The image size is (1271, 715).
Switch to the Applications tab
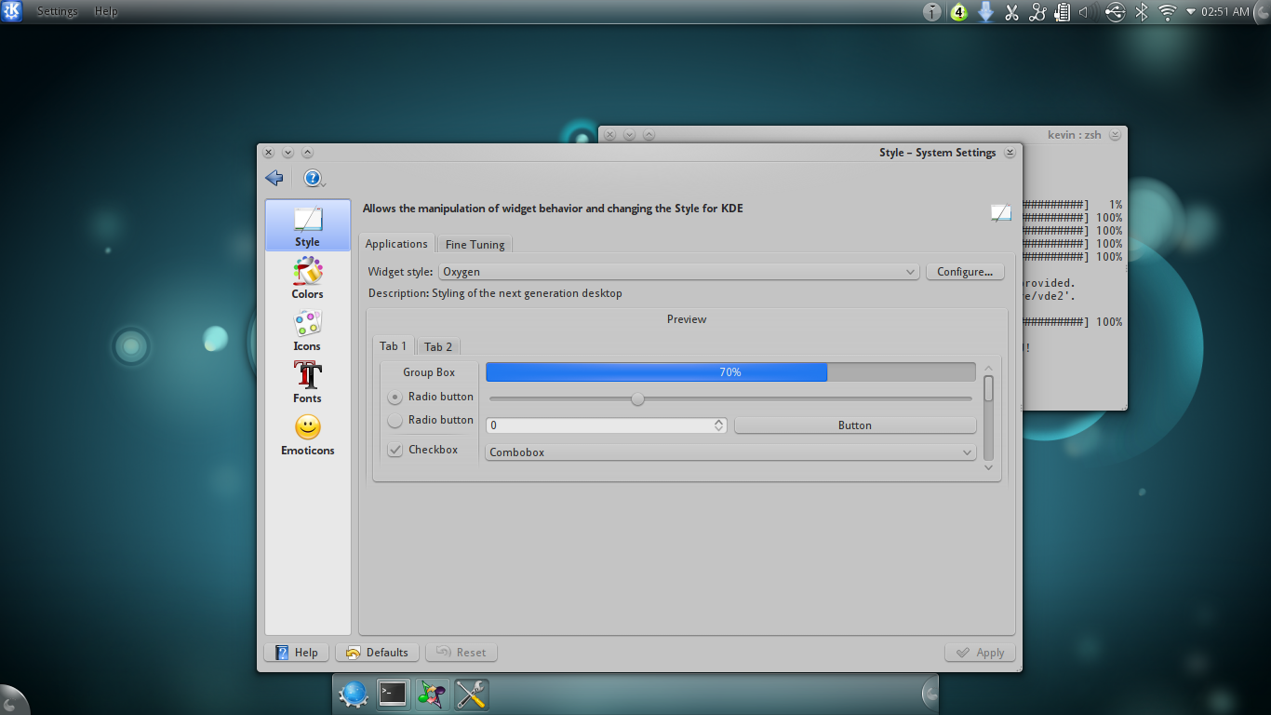click(396, 244)
